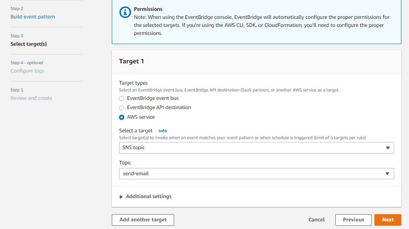Open the Info link beside Select a target
This screenshot has width=409, height=229.
[x=162, y=131]
